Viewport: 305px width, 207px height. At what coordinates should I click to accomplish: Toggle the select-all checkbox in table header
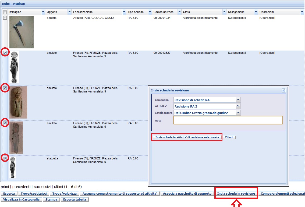[x=5, y=12]
